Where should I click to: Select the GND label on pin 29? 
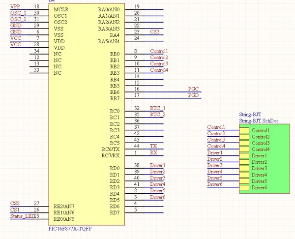tap(16, 26)
